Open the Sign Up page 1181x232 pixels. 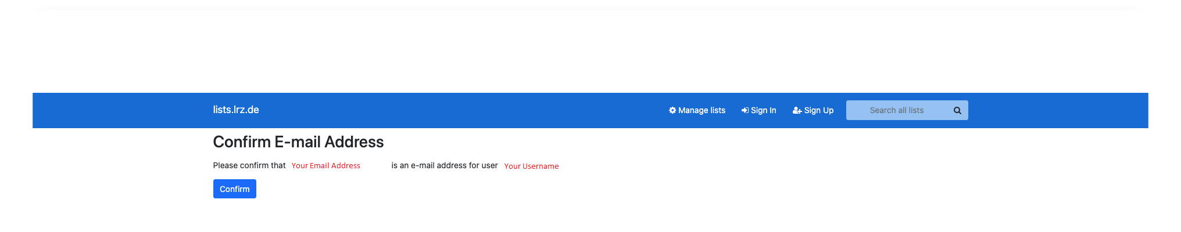(818, 110)
